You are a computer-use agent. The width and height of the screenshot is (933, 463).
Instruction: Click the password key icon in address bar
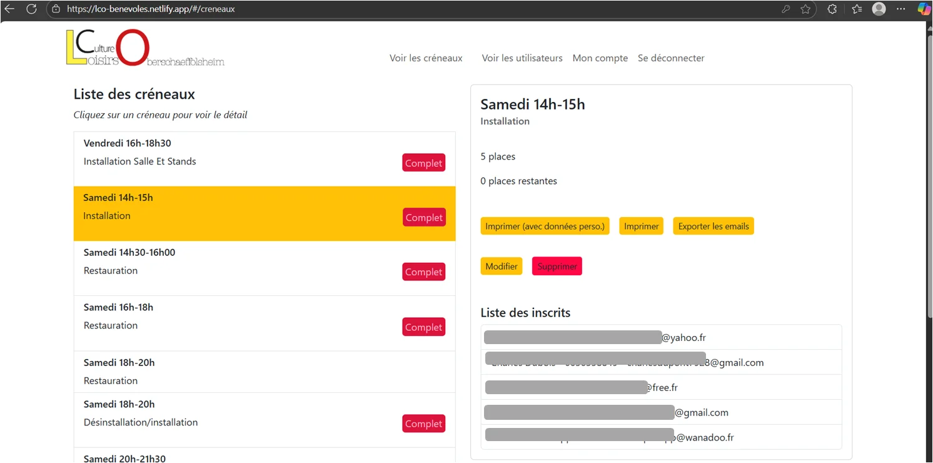click(x=786, y=9)
